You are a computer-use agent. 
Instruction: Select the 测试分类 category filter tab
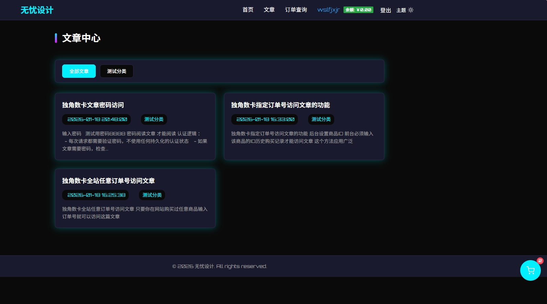click(x=117, y=71)
